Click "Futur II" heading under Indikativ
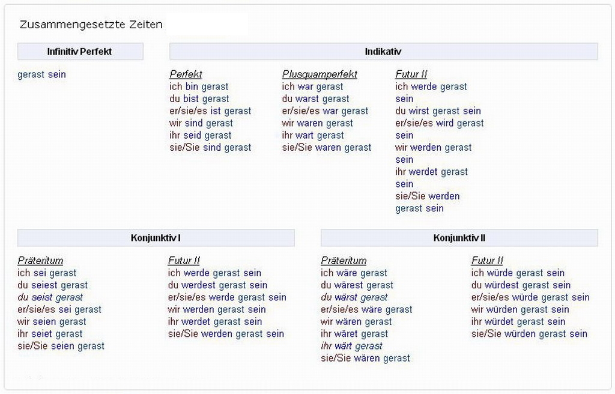 pos(411,74)
